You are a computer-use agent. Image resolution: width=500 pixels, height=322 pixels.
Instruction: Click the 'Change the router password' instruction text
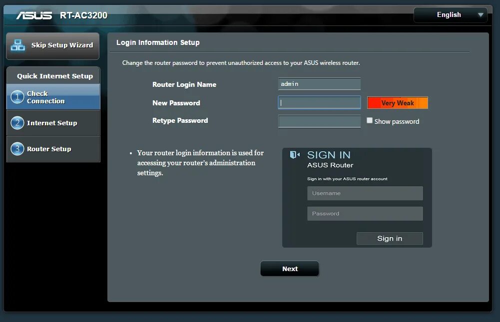(241, 63)
